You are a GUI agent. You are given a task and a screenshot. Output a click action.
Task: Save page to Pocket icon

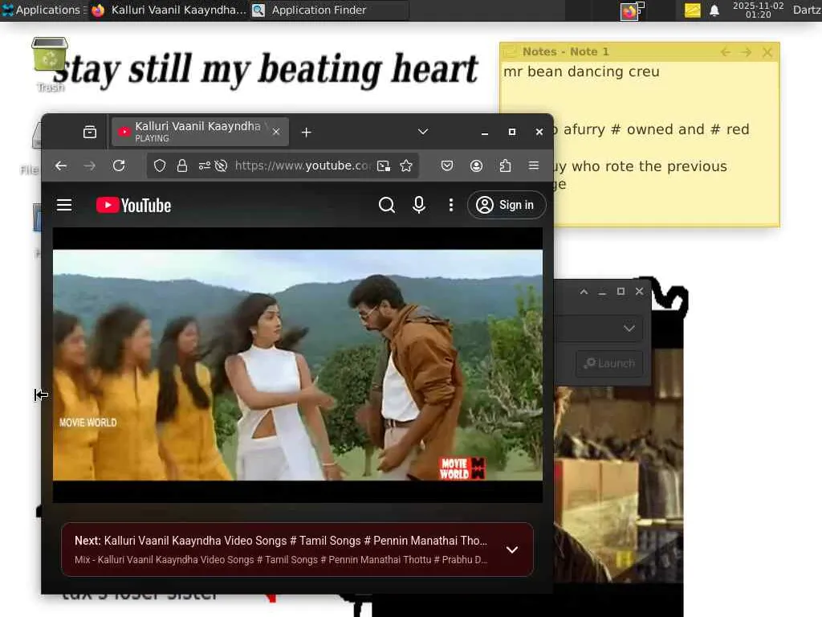tap(446, 165)
